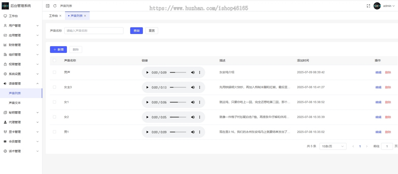The image size is (398, 174).
Task: Open the 声音文本 sidebar item
Action: pos(21,103)
